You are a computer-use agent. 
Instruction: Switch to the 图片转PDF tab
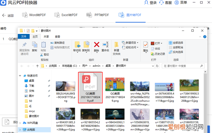[x=130, y=15]
